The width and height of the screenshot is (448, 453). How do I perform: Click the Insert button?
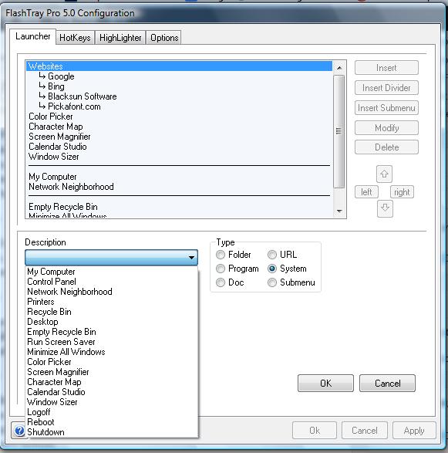386,68
